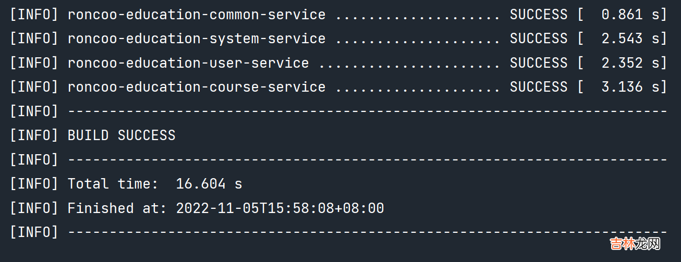This screenshot has width=681, height=262.
Task: Select the roncoo-education-course-service module name
Action: (x=196, y=87)
